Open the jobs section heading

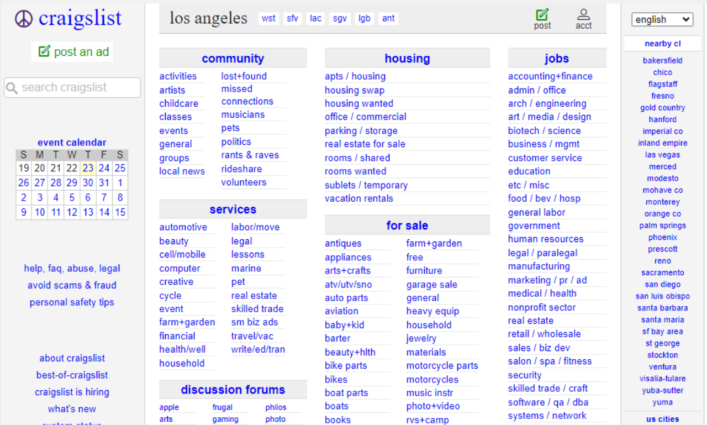click(x=556, y=59)
